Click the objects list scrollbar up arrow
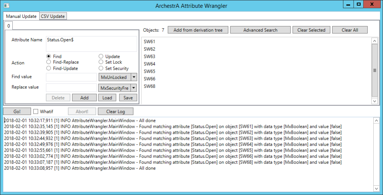 [x=374, y=41]
